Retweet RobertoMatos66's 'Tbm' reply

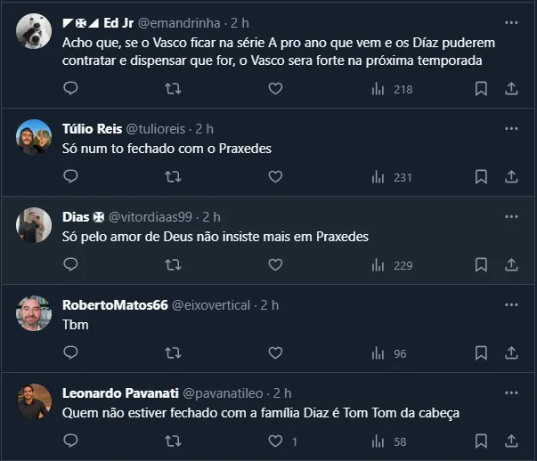pos(173,353)
